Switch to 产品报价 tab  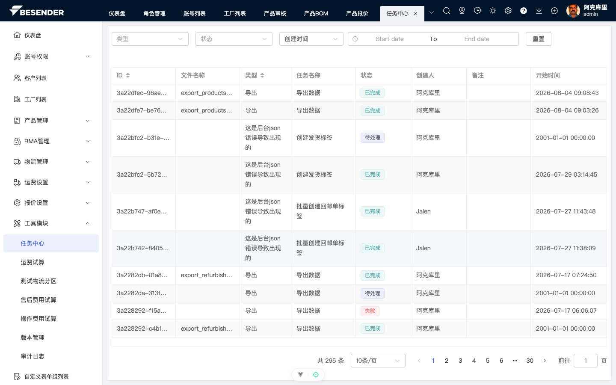click(357, 14)
